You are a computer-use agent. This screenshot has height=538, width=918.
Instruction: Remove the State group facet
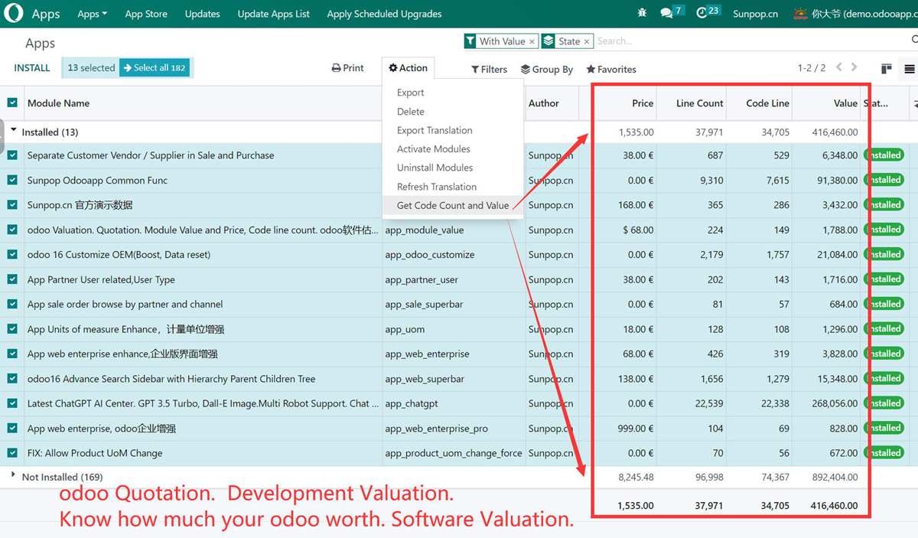[x=587, y=41]
